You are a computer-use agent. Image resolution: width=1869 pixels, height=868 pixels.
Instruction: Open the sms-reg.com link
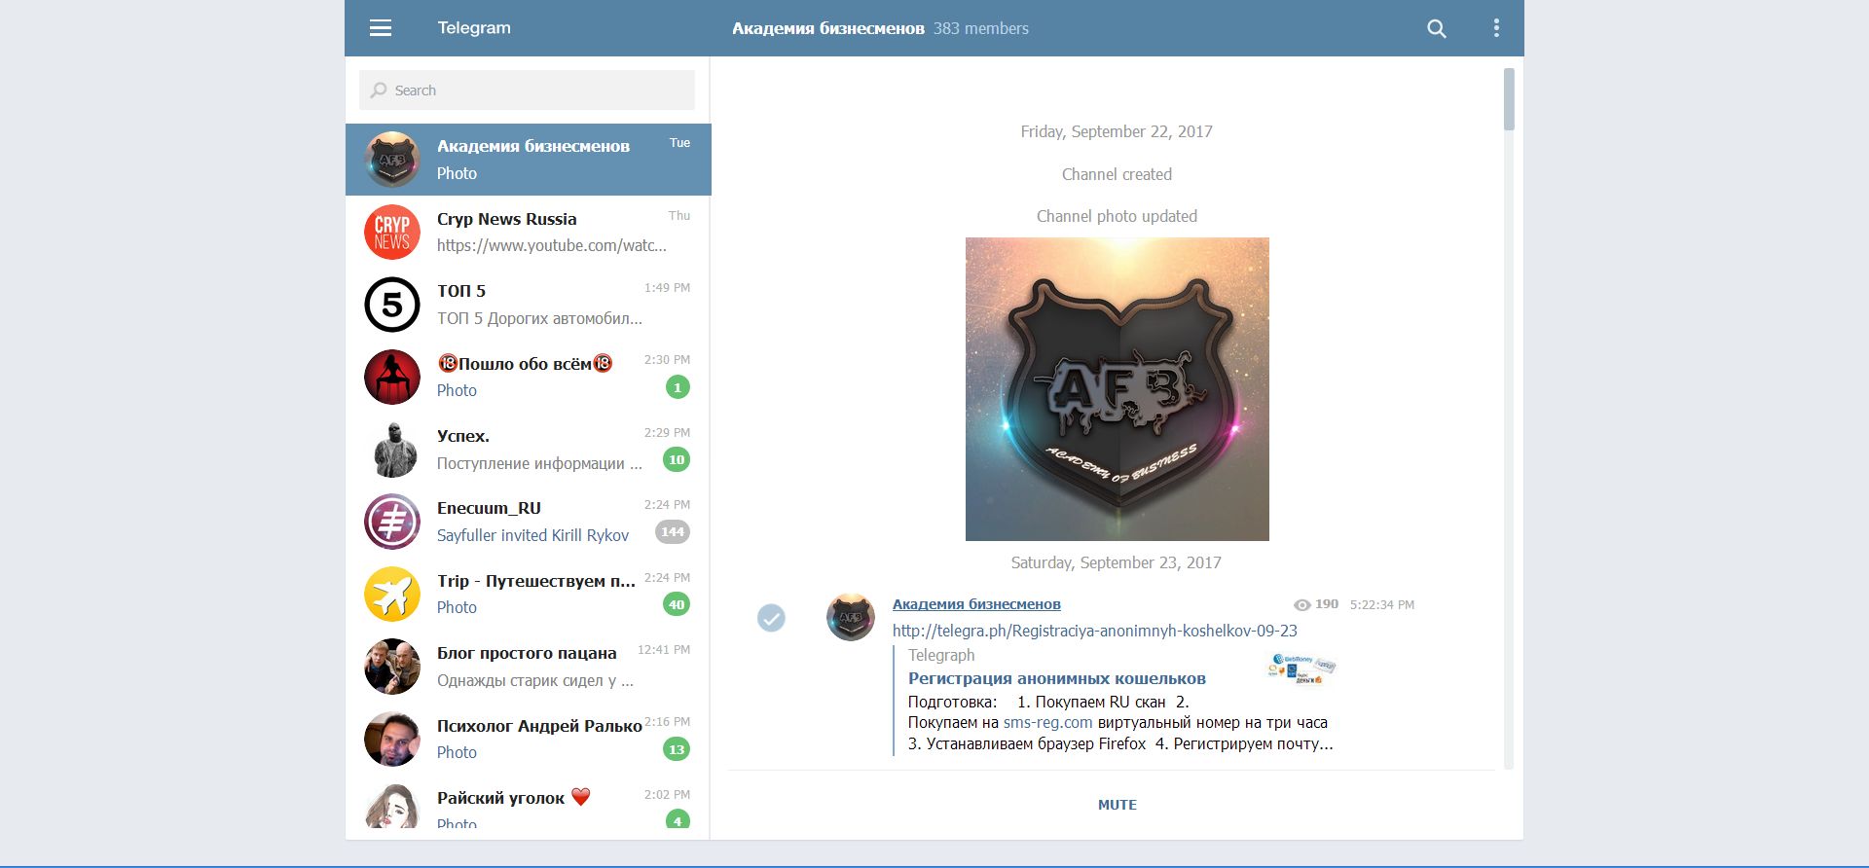[x=1047, y=722]
